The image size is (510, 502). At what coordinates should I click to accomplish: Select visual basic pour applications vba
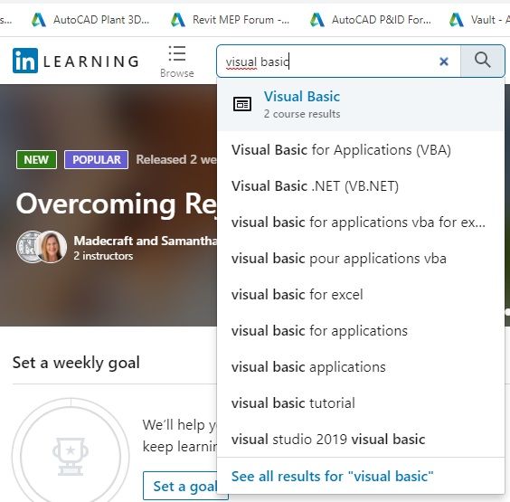361,259
